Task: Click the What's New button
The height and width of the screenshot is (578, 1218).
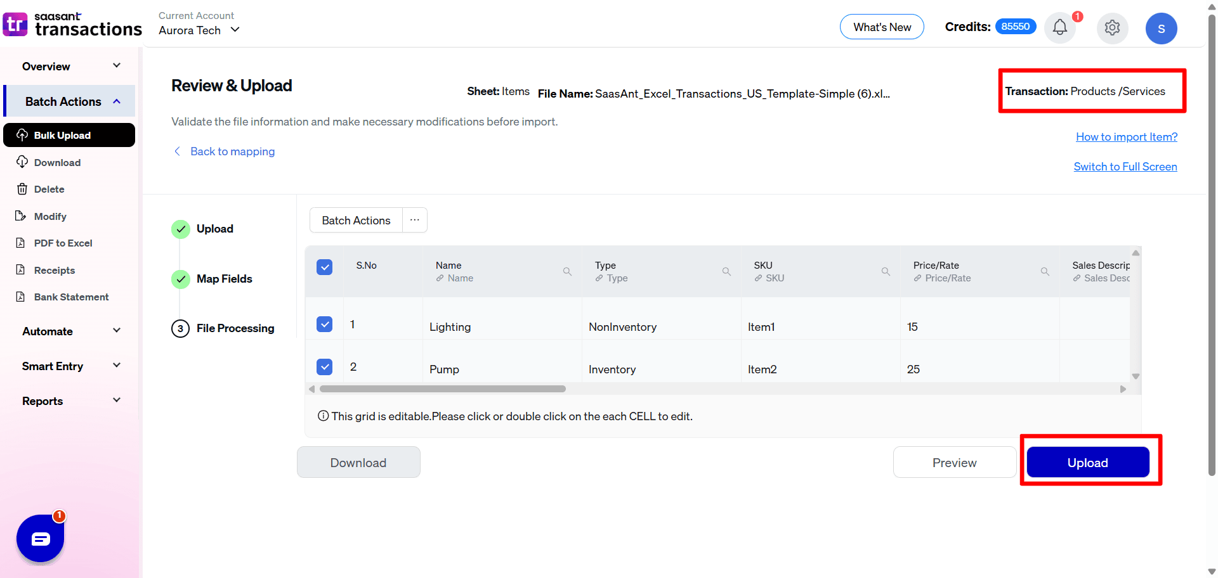Action: (882, 27)
